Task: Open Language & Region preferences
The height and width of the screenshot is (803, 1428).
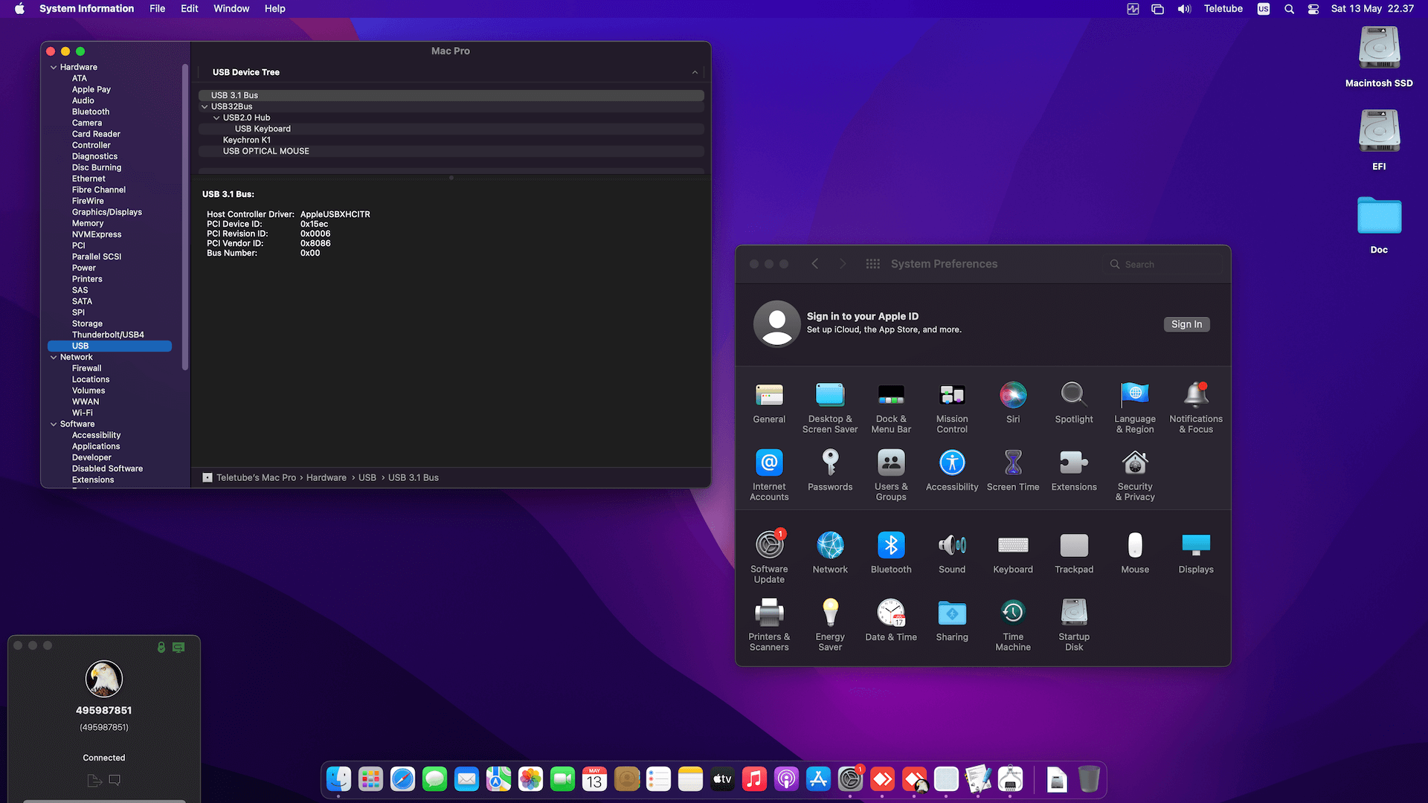Action: coord(1135,408)
